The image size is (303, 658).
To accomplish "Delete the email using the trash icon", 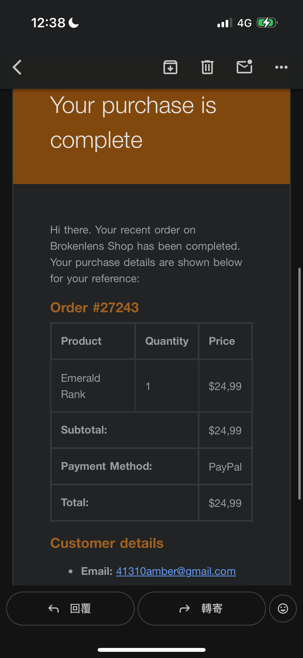I will pyautogui.click(x=207, y=67).
